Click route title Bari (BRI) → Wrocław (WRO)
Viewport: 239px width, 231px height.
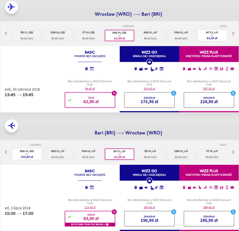[128, 133]
